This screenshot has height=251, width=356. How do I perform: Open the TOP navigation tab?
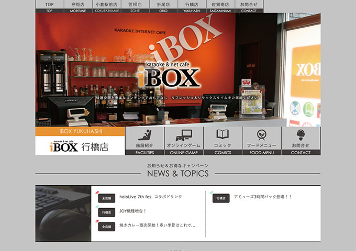click(x=50, y=6)
